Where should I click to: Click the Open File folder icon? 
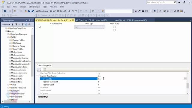[x=26, y=11]
